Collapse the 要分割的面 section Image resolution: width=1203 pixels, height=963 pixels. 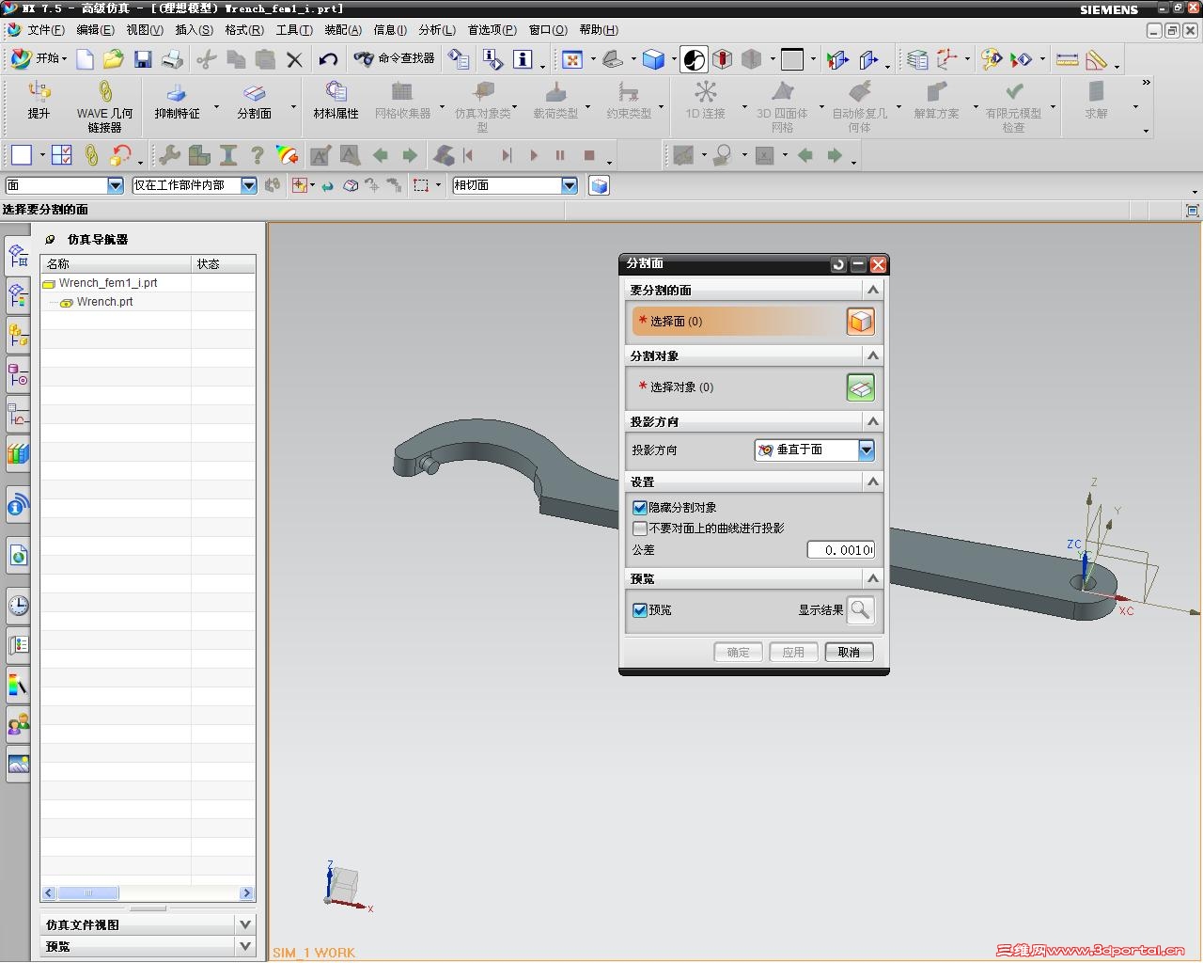coord(873,291)
